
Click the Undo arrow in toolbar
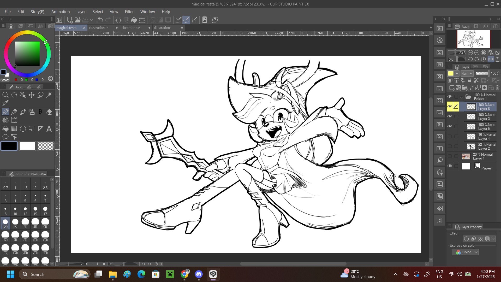[100, 20]
